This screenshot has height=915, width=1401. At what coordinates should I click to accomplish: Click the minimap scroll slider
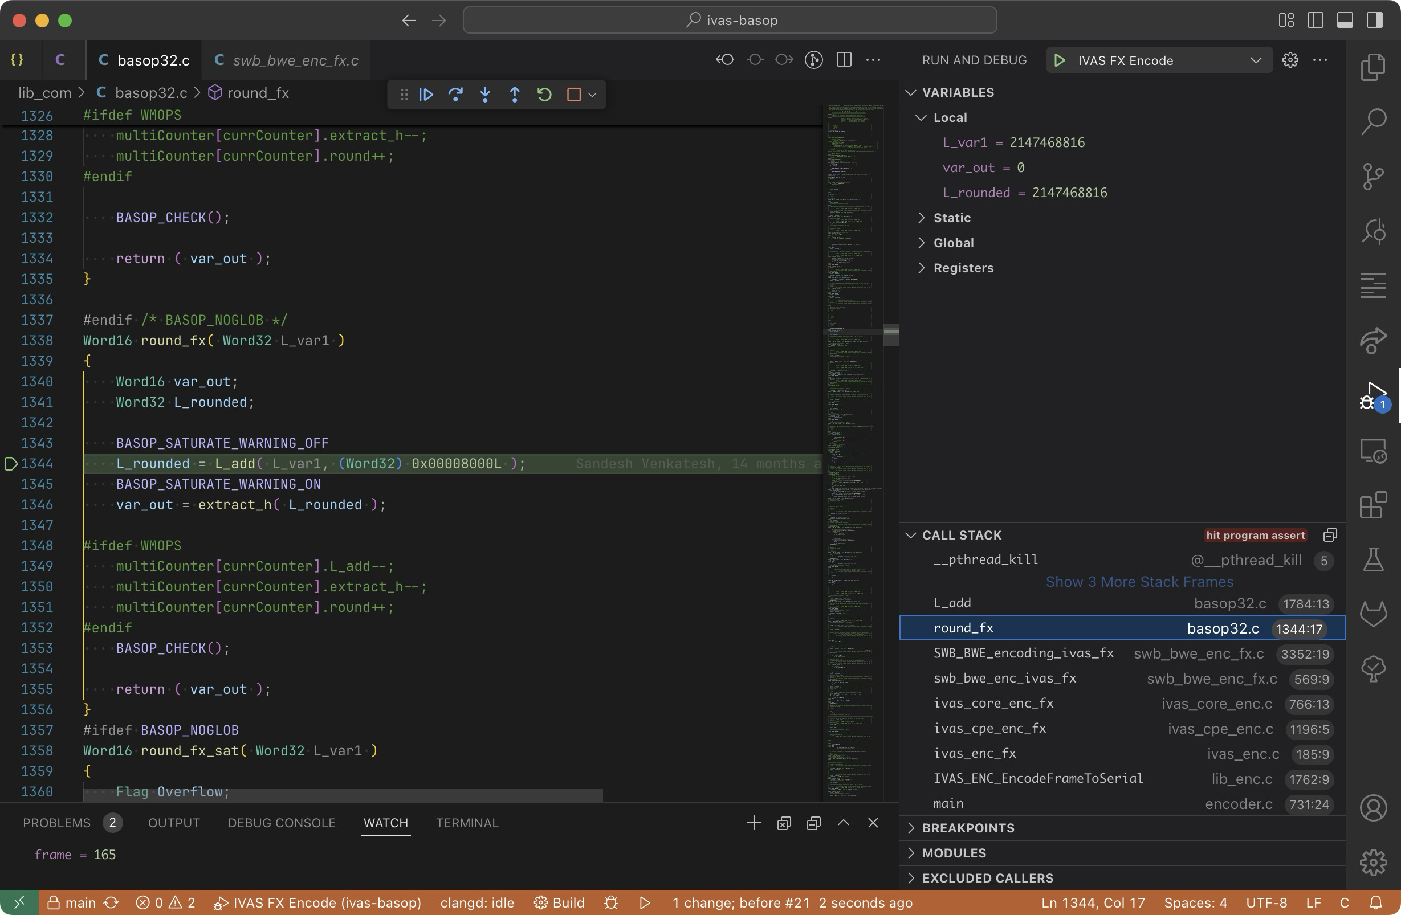click(x=891, y=334)
